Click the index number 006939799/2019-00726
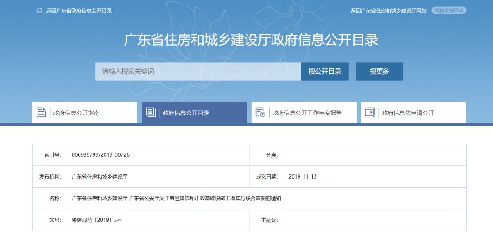 tap(100, 155)
